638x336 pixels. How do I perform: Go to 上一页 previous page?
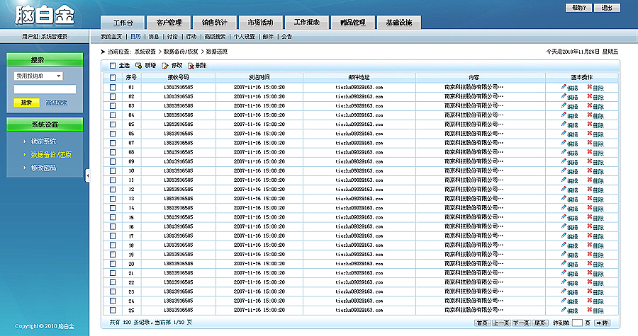point(501,323)
